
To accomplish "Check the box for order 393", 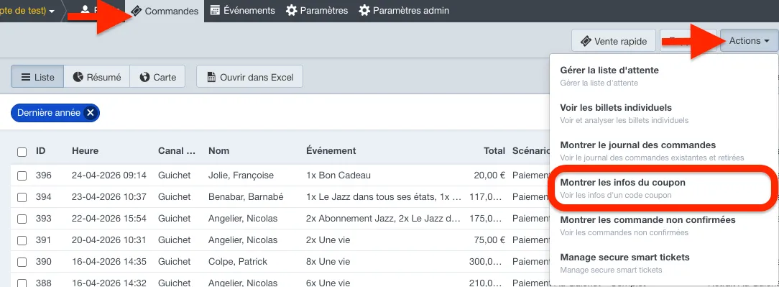I will point(22,219).
